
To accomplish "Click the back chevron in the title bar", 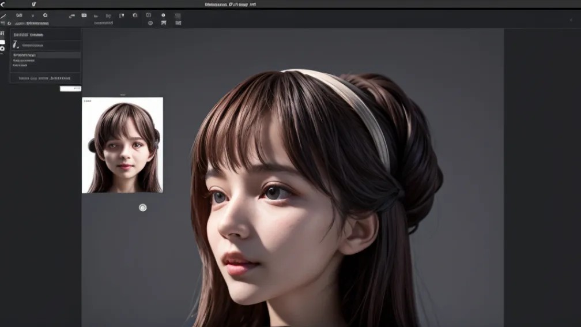I will (2, 5).
